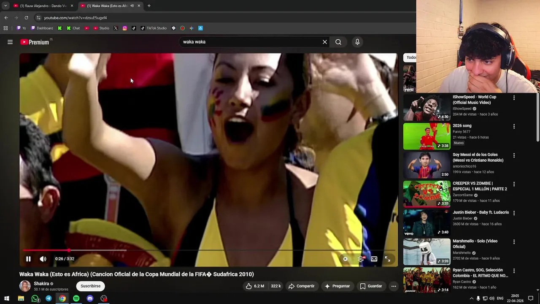
Task: Open the Chrome apps grid shortcut
Action: click(x=5, y=28)
